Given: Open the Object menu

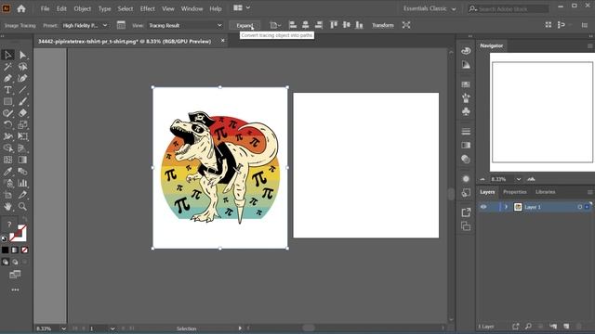Looking at the screenshot, I should tap(83, 8).
